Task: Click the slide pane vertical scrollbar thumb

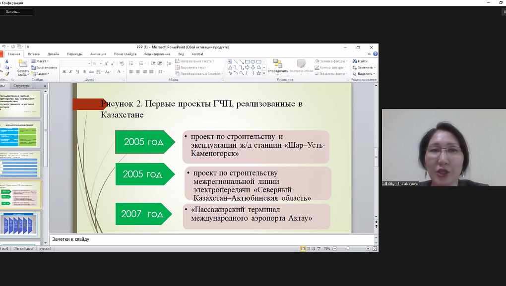Action: (x=376, y=157)
